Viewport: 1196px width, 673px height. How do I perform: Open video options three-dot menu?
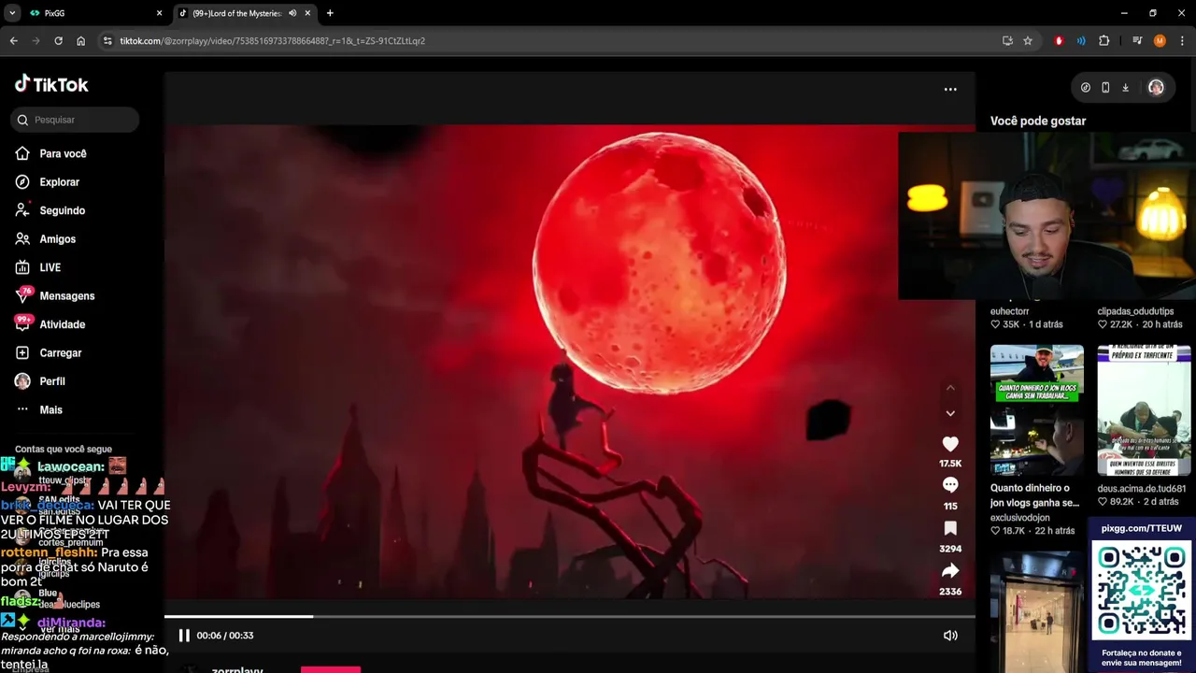950,89
